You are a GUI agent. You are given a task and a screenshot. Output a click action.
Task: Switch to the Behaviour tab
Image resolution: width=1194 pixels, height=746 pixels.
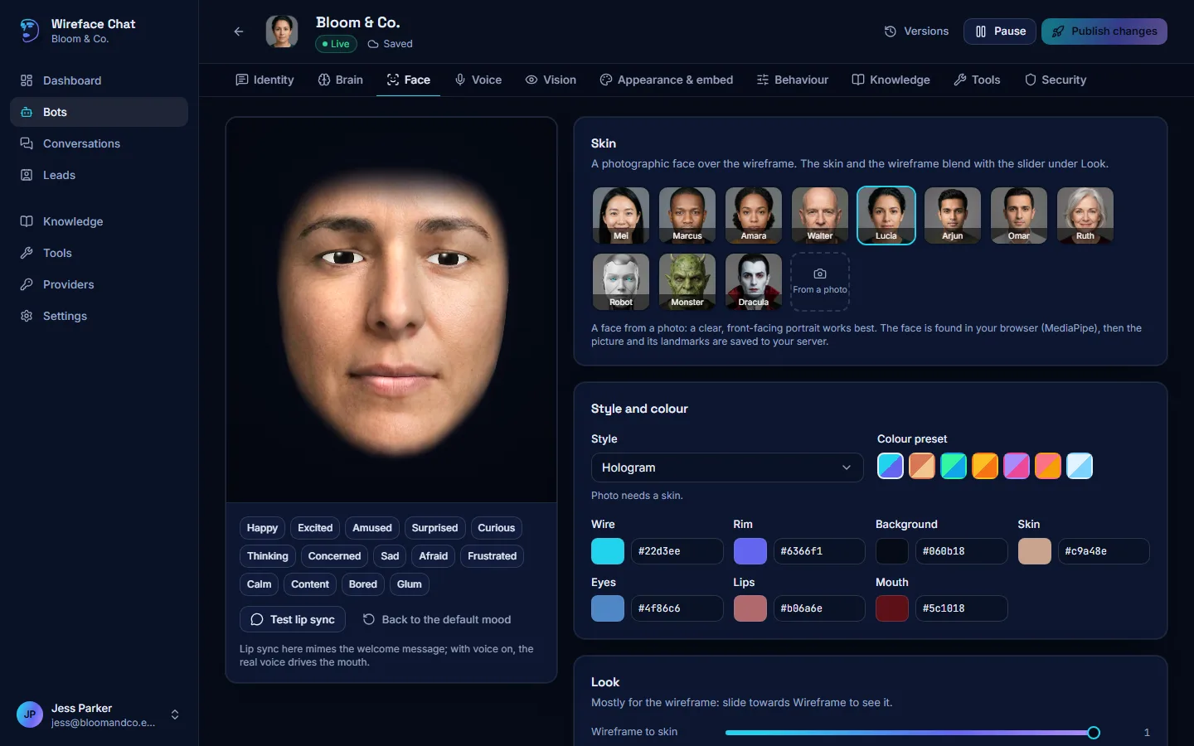[x=793, y=80]
